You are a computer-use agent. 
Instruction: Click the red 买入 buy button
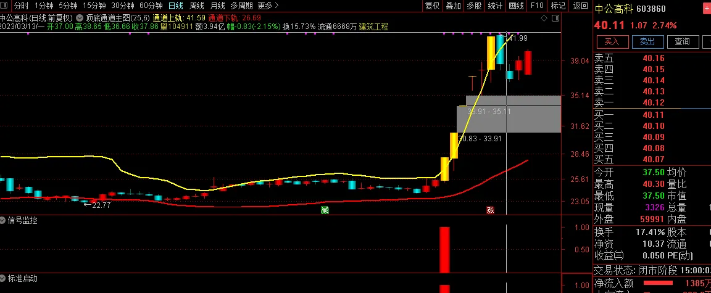pos(611,41)
